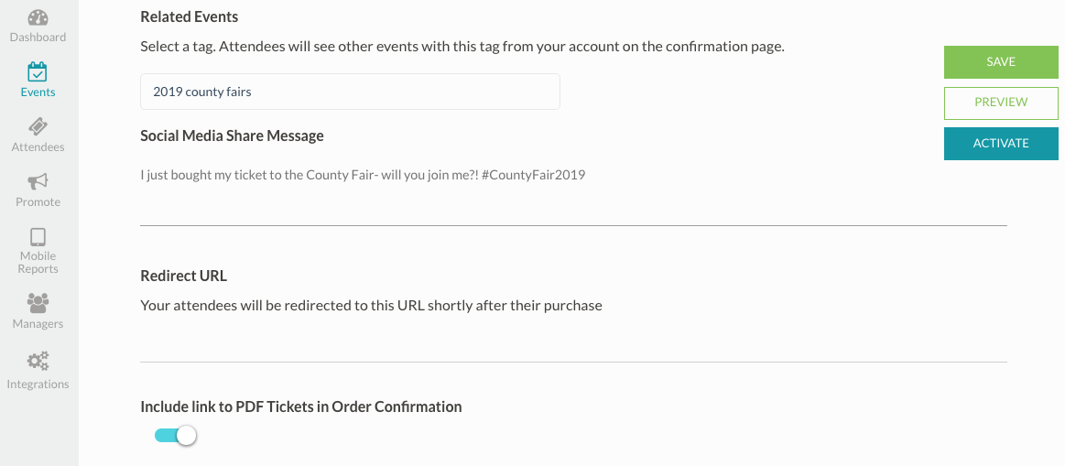Image resolution: width=1065 pixels, height=466 pixels.
Task: Click the Managers group icon
Action: [x=38, y=302]
